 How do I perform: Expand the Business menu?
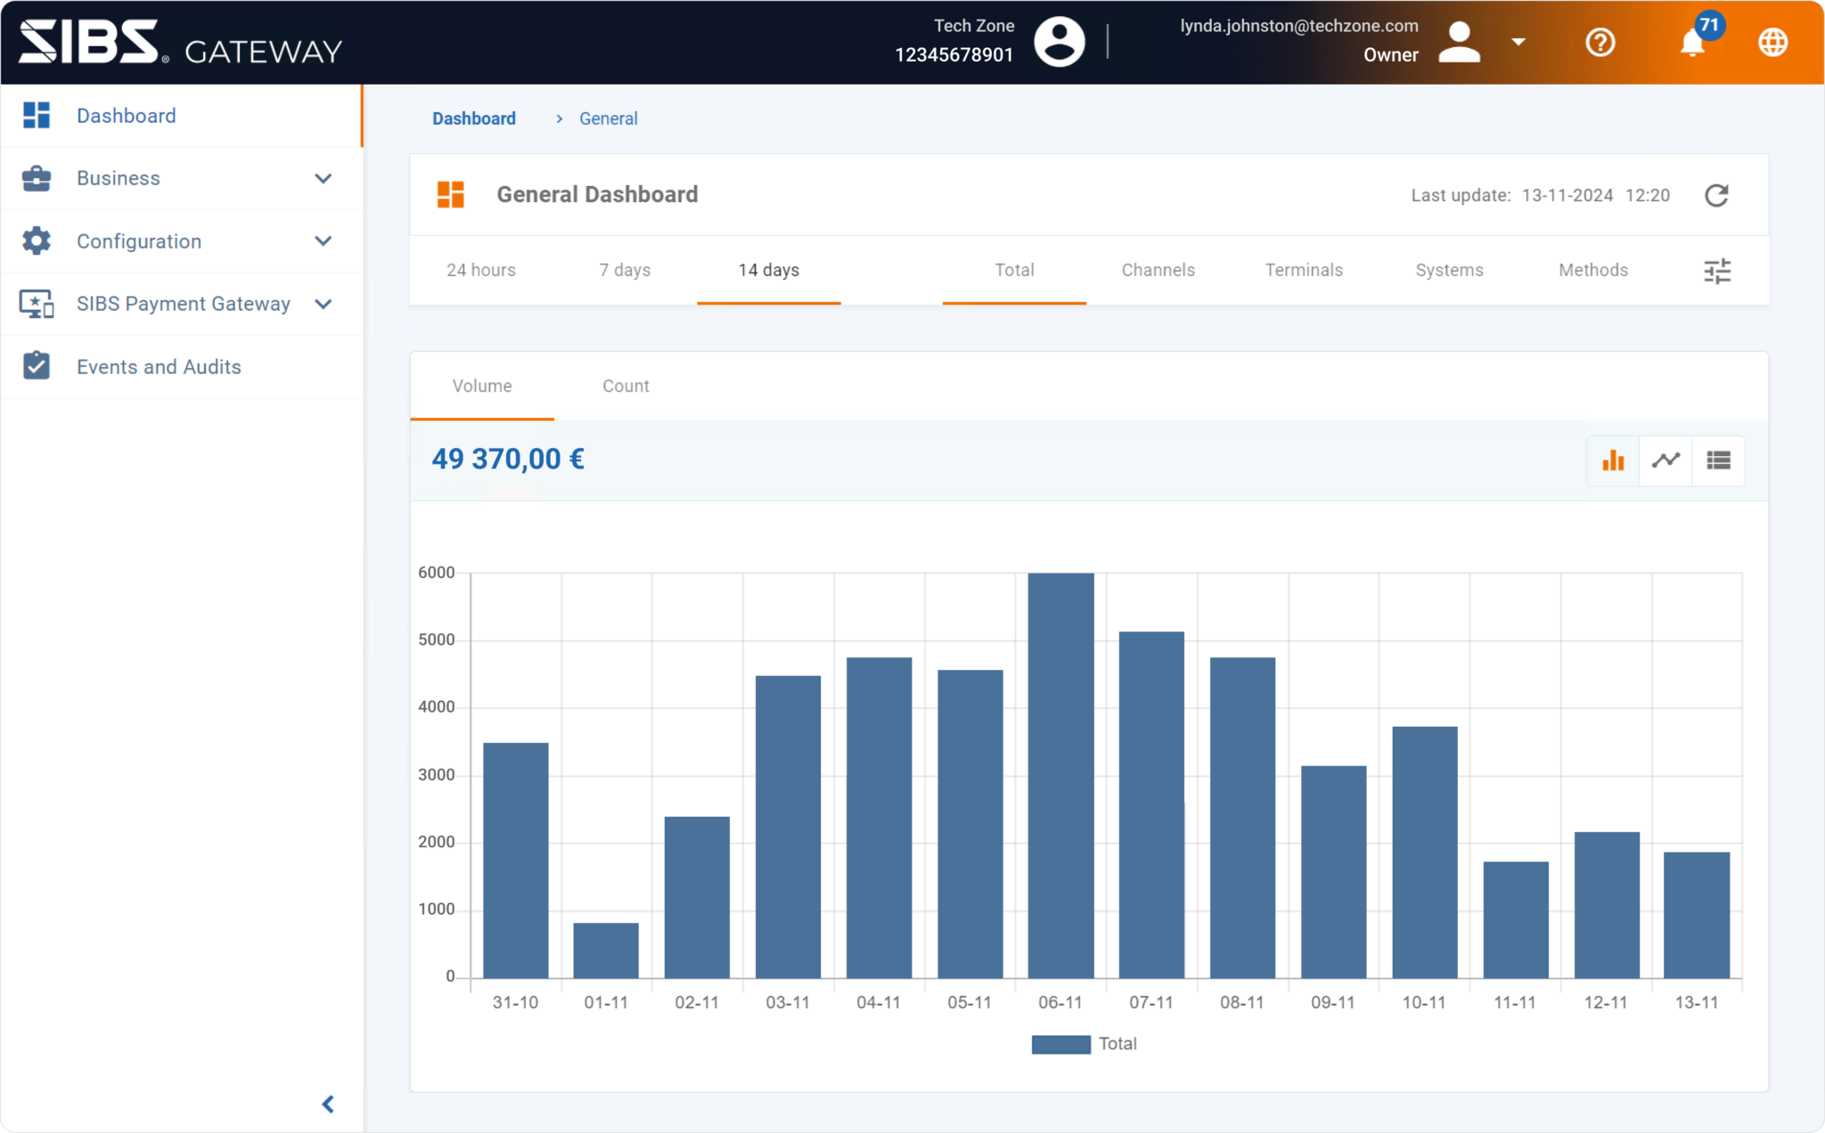pyautogui.click(x=119, y=178)
